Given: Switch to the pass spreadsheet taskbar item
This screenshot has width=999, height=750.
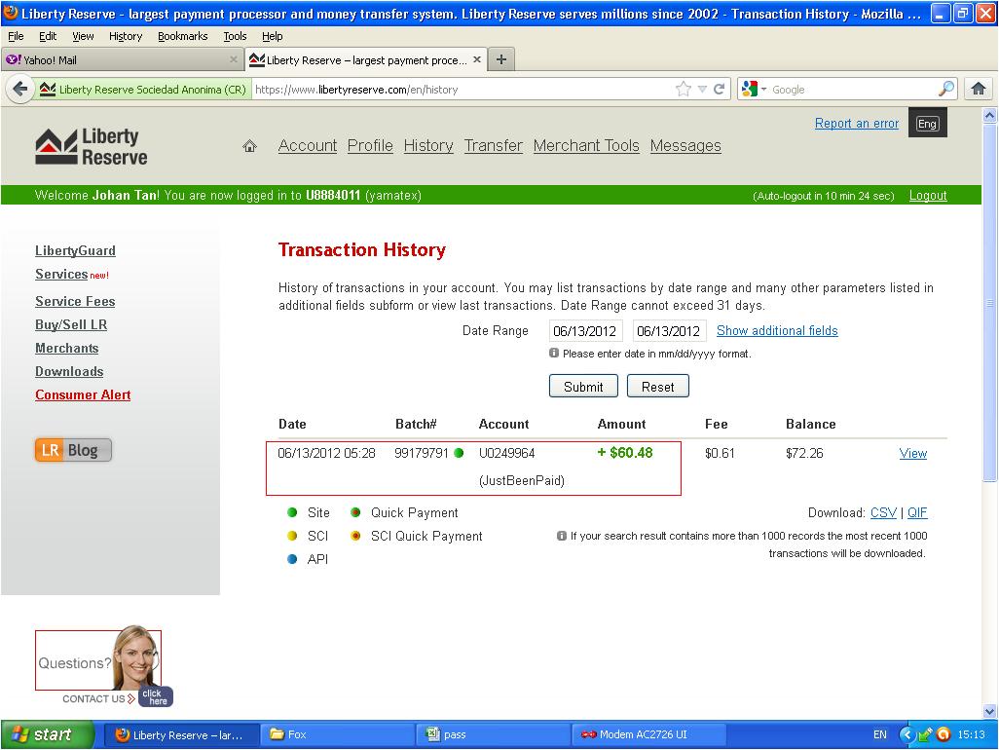Looking at the screenshot, I should coord(494,734).
